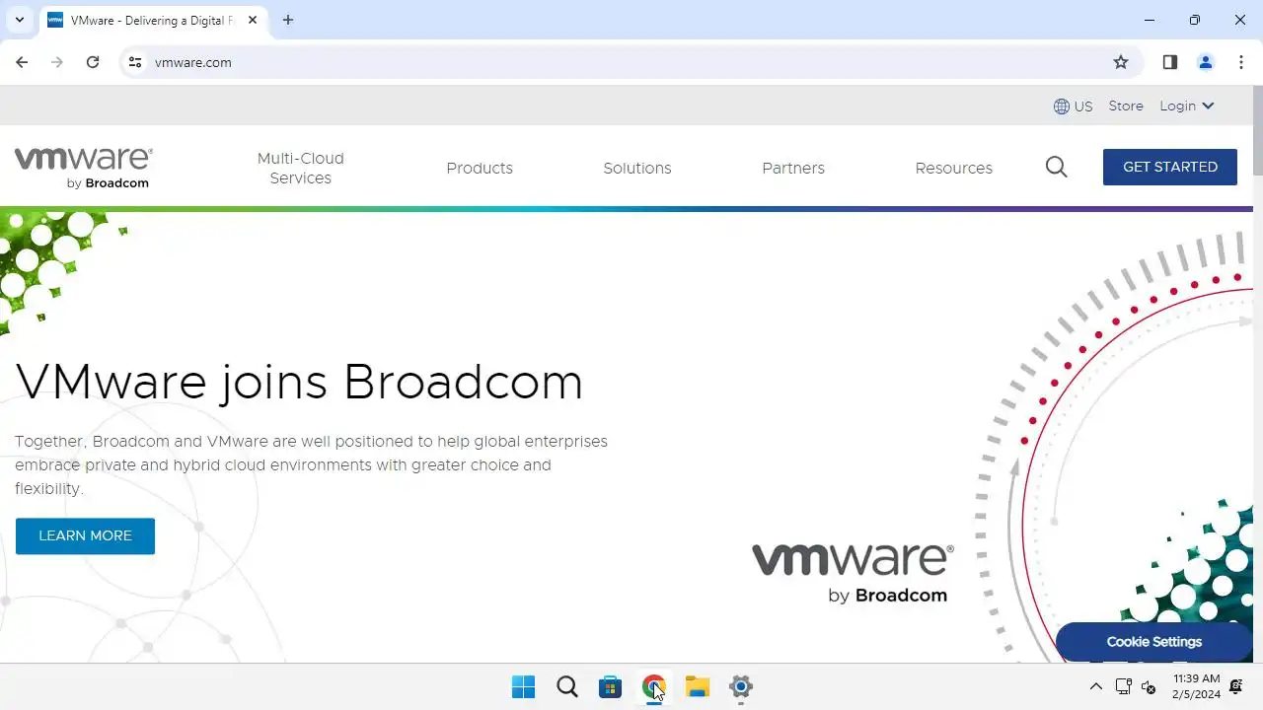Open Microsoft Store from taskbar
1263x710 pixels.
pyautogui.click(x=611, y=687)
